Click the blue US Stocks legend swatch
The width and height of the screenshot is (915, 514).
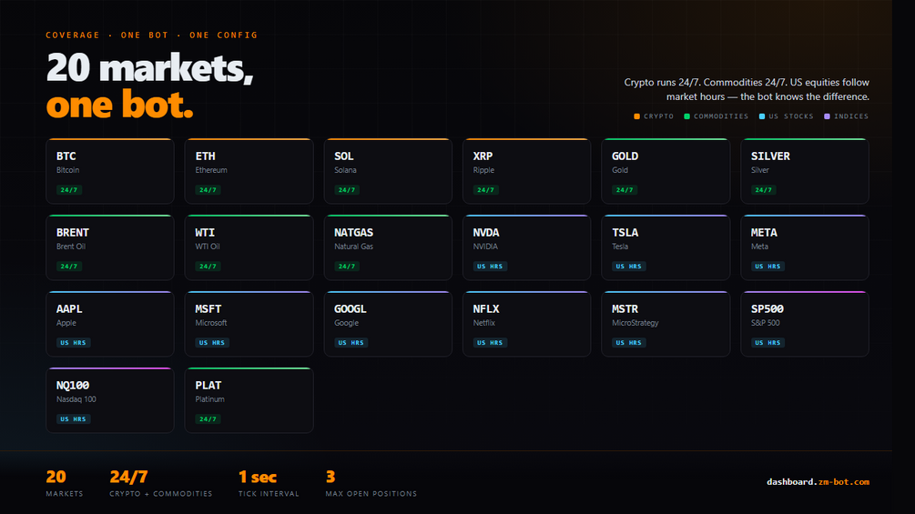tap(761, 116)
